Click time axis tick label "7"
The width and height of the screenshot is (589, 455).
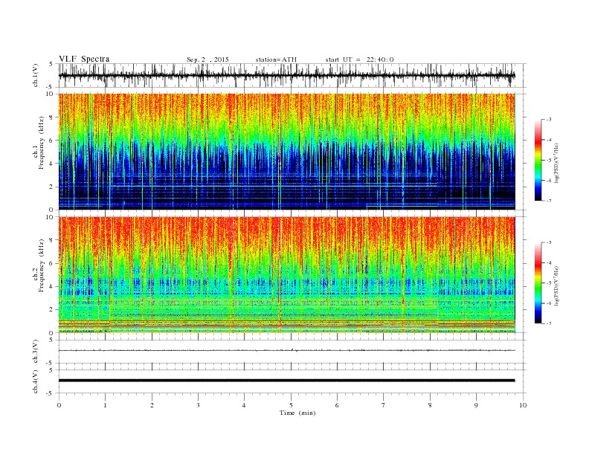pyautogui.click(x=384, y=405)
